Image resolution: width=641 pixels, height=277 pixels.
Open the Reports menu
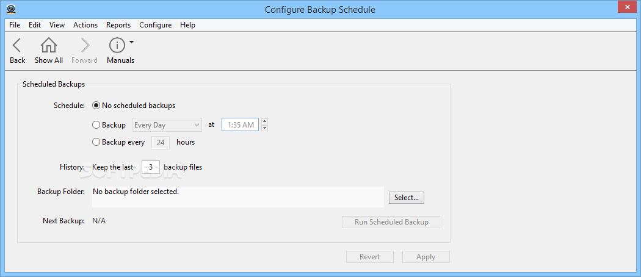coord(118,25)
